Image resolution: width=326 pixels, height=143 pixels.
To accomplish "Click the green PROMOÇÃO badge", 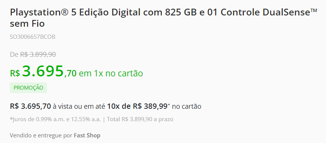I will tap(28, 88).
